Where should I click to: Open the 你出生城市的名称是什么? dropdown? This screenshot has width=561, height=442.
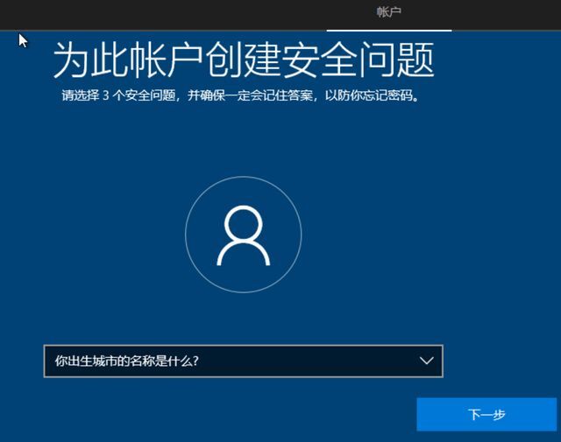tap(243, 361)
